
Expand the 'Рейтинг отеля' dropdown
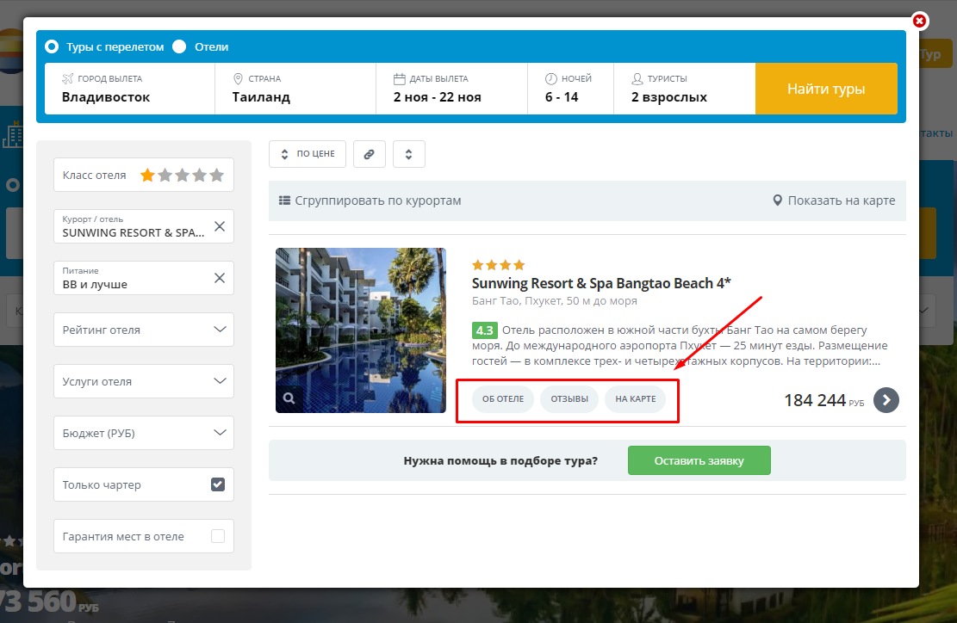(x=144, y=330)
